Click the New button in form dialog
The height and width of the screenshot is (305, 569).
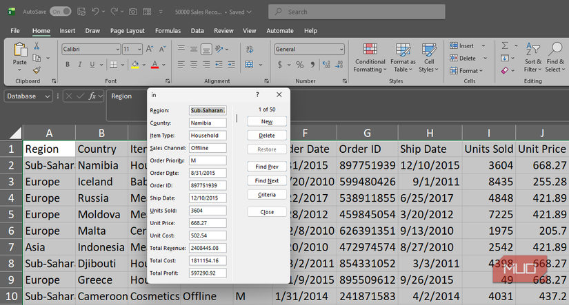pyautogui.click(x=267, y=121)
